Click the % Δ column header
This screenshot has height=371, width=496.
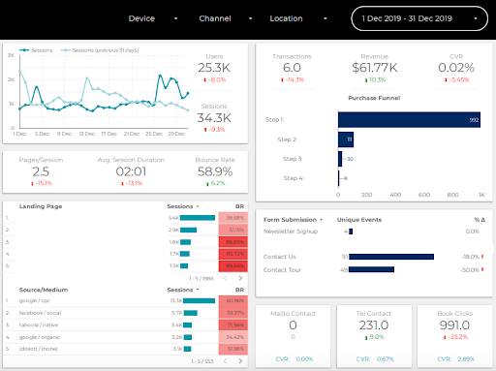coord(480,220)
